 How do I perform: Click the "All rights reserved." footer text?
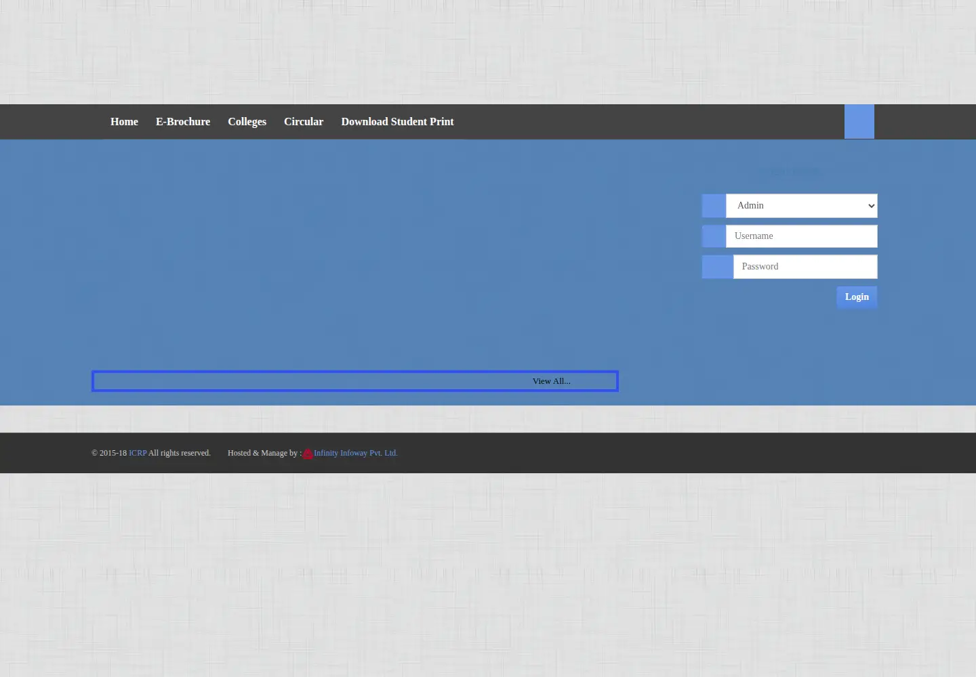pos(180,453)
